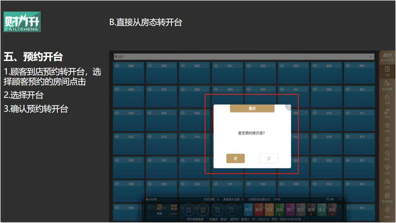
Task: Select the 全部主题 circle filter
Action: tap(217, 210)
